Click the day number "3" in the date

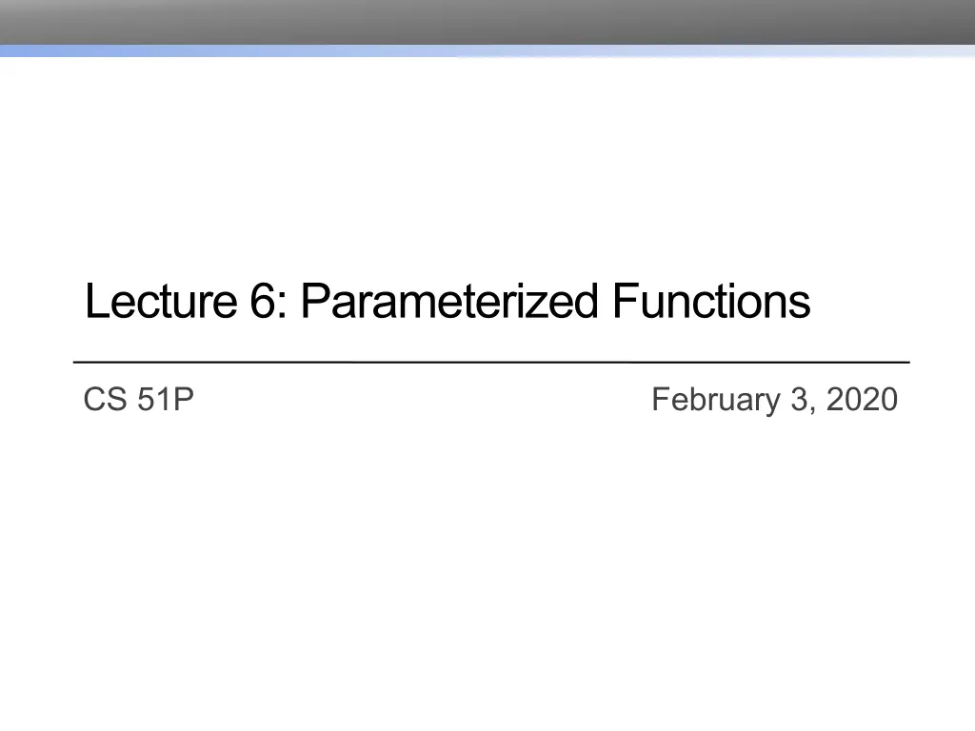[798, 400]
